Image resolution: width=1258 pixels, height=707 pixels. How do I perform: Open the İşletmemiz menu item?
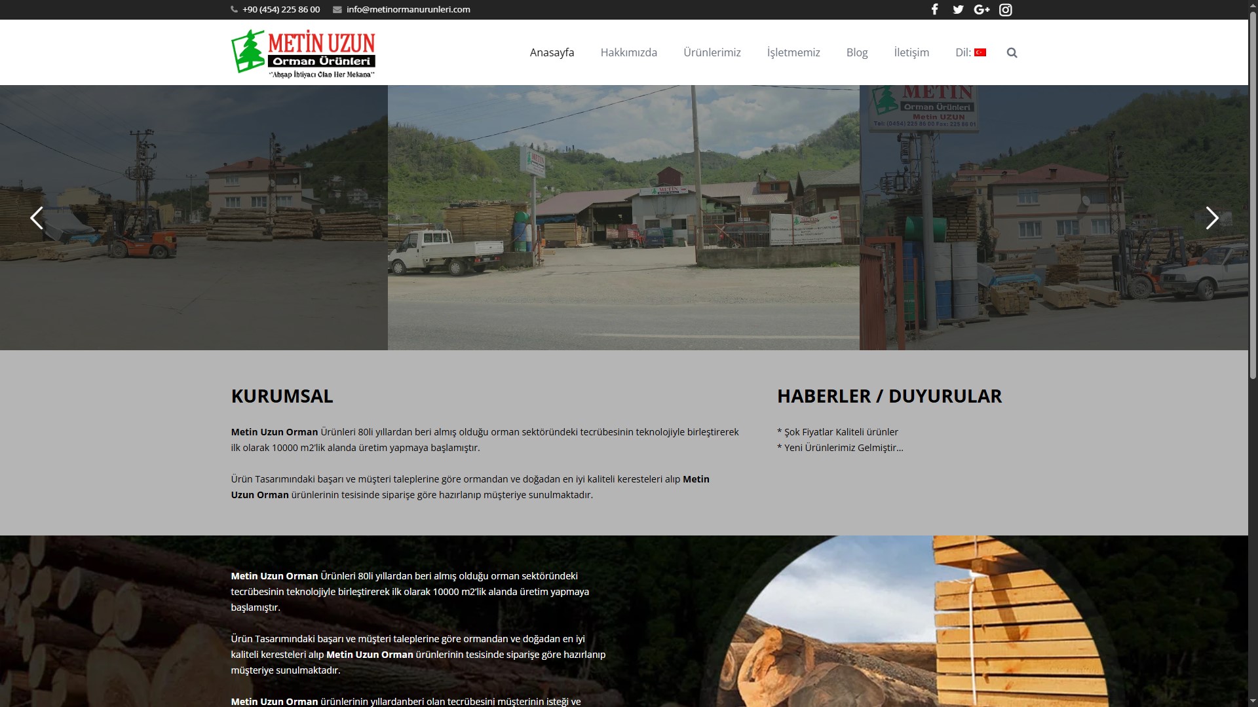[793, 52]
